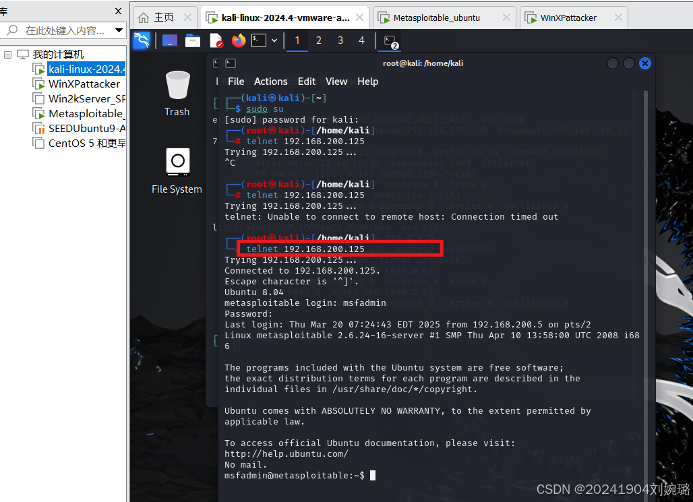This screenshot has width=693, height=502.
Task: Click the terminal taskbar item with badge 2
Action: point(391,42)
